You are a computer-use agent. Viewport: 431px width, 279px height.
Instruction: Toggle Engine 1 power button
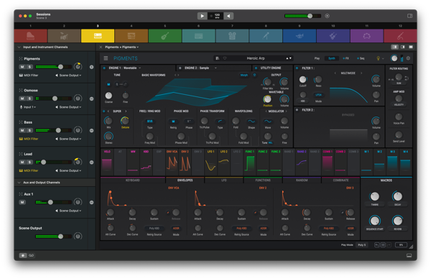pos(104,68)
